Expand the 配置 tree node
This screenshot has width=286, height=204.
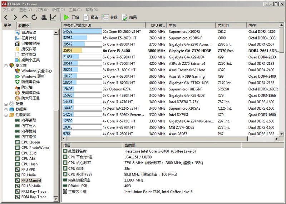point(6,104)
